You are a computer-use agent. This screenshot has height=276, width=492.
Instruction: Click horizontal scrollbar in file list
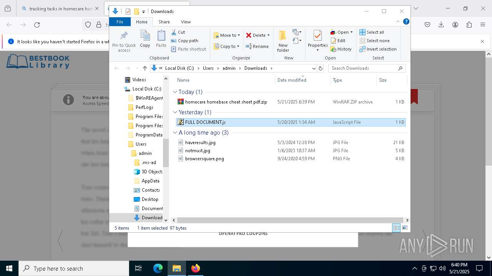291,220
